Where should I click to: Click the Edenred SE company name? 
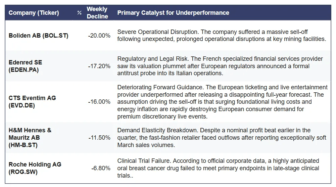coord(26,62)
